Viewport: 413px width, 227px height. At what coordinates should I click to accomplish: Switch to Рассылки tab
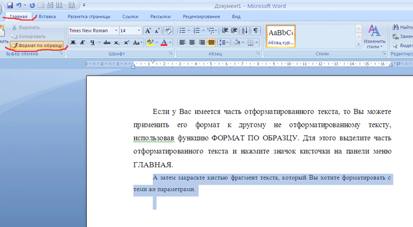tap(160, 17)
